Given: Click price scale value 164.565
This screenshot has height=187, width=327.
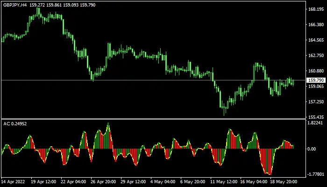Looking at the screenshot, I should pos(316,40).
